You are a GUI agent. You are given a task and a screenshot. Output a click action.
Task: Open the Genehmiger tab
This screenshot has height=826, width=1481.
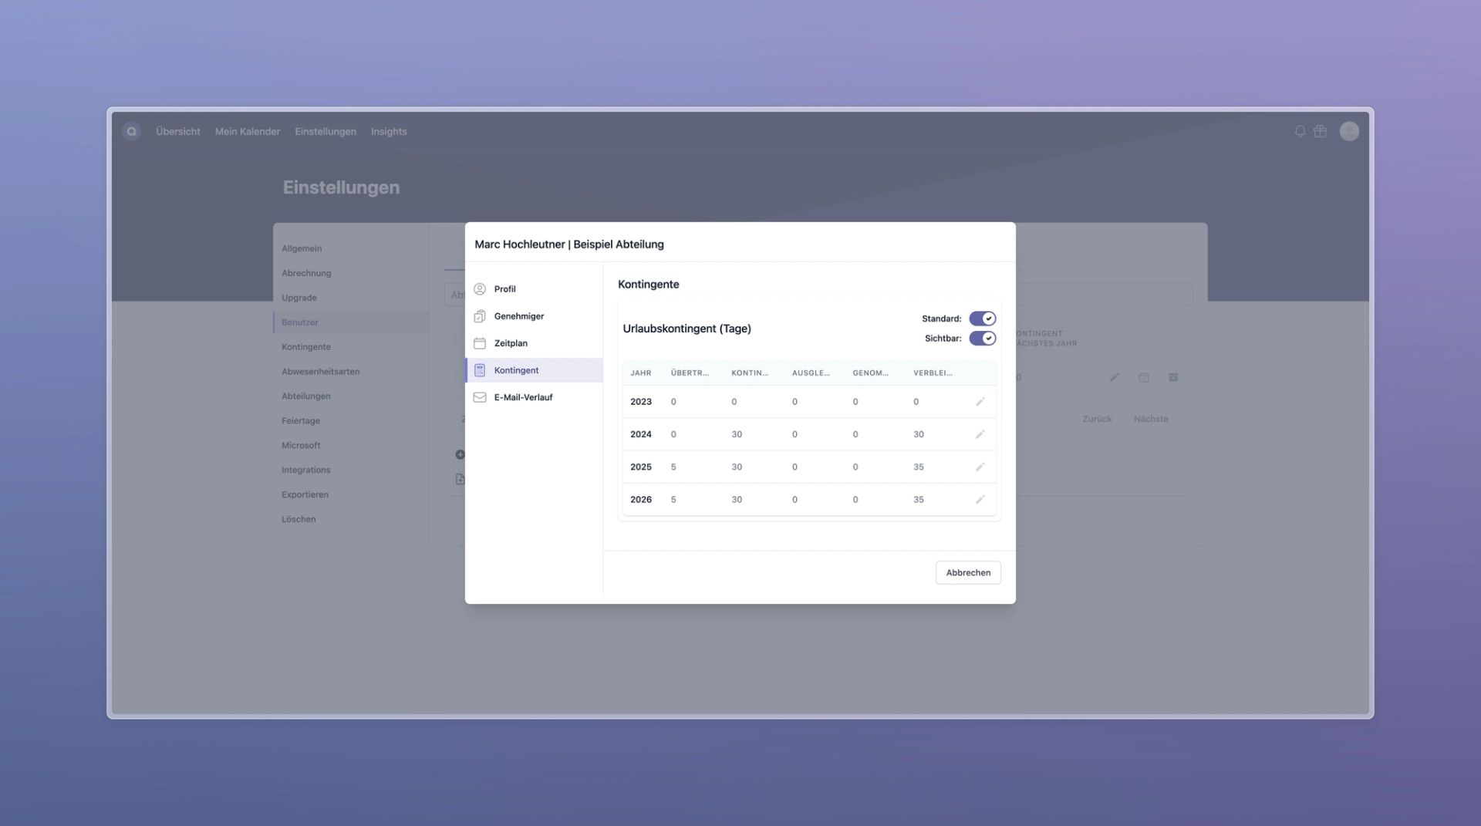tap(534, 316)
